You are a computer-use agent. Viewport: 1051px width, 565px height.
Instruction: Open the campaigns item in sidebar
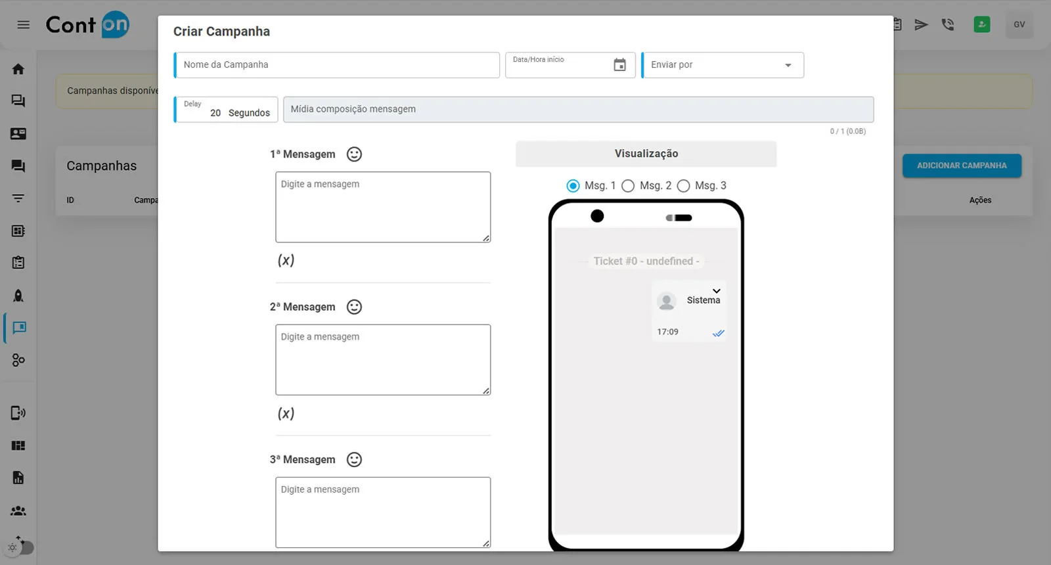tap(18, 328)
